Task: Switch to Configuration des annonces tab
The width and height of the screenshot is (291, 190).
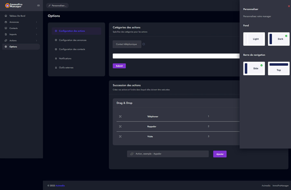Action: click(x=77, y=40)
